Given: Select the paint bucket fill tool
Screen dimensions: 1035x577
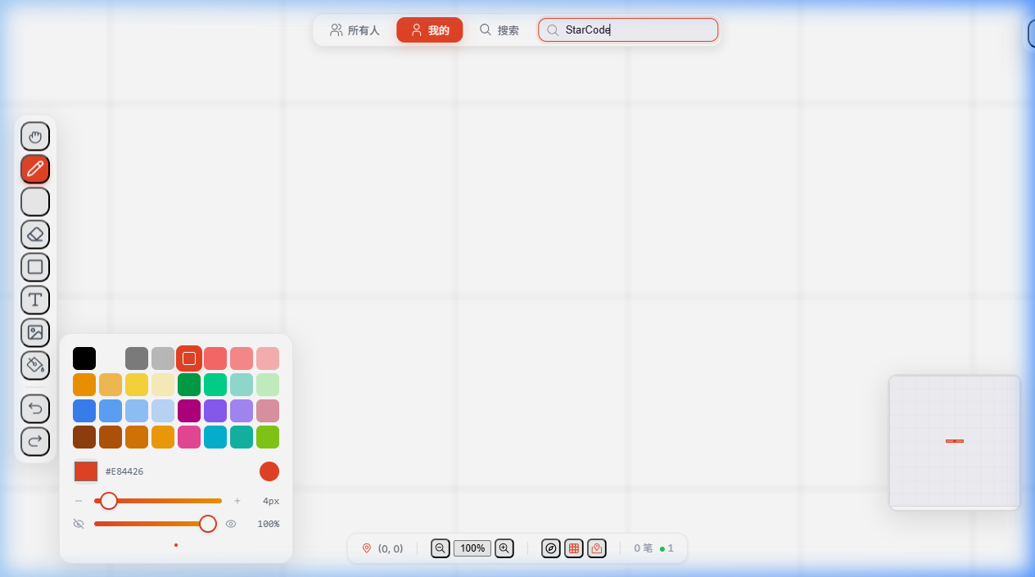Looking at the screenshot, I should click(x=35, y=365).
